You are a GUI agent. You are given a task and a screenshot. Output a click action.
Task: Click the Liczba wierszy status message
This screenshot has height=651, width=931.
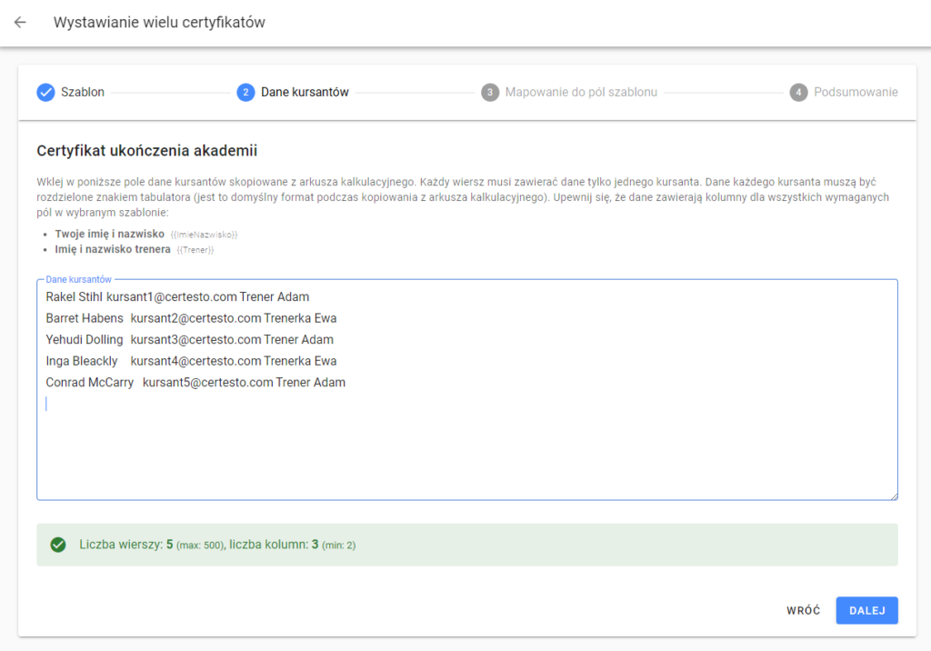pyautogui.click(x=217, y=545)
